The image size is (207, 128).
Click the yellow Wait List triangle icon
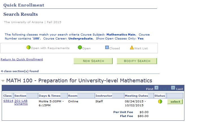pyautogui.click(x=132, y=48)
